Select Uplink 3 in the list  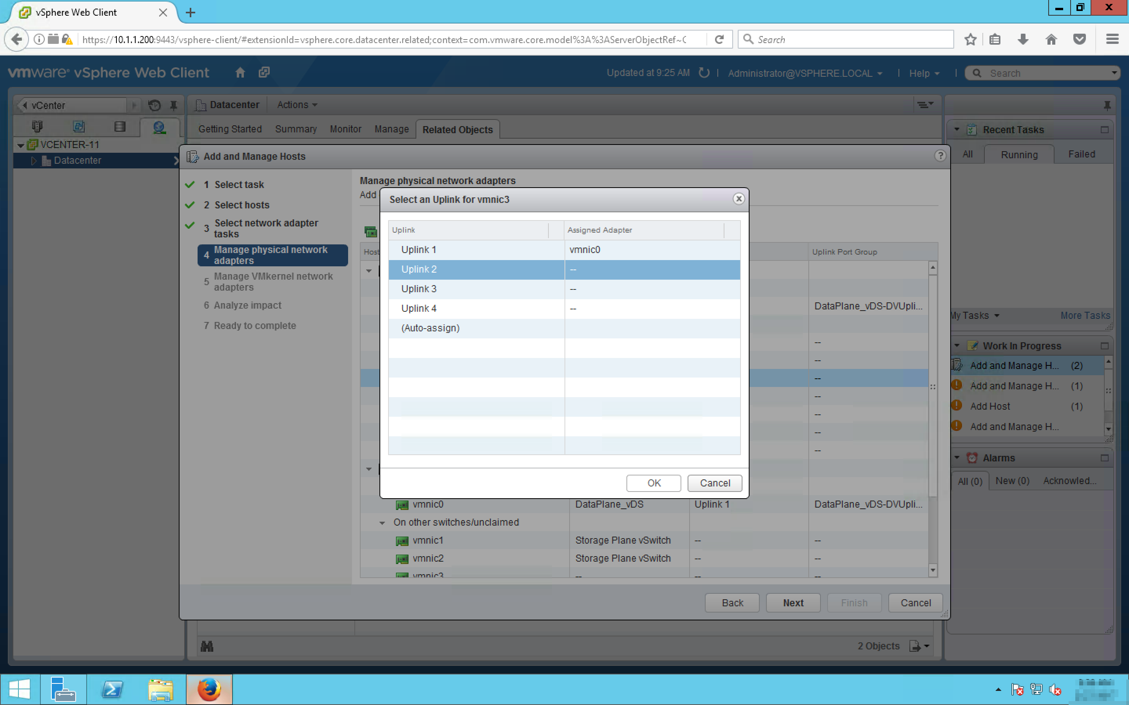tap(419, 289)
